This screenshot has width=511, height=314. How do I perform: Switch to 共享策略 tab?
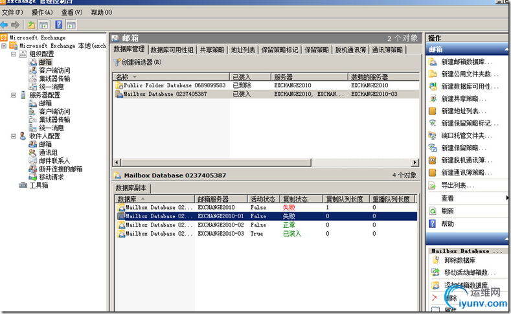pos(212,50)
